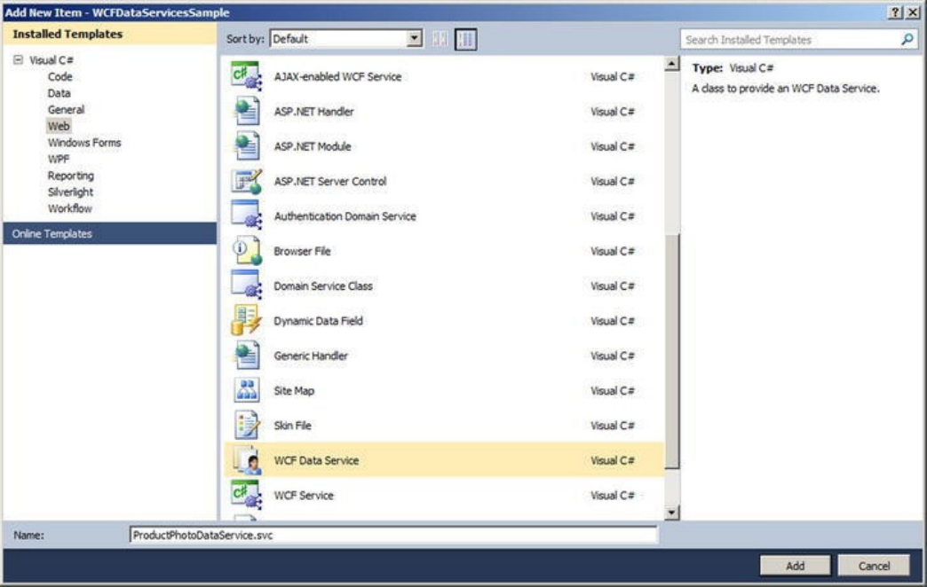Click the Skin File template icon
The width and height of the screenshot is (927, 587).
click(247, 425)
